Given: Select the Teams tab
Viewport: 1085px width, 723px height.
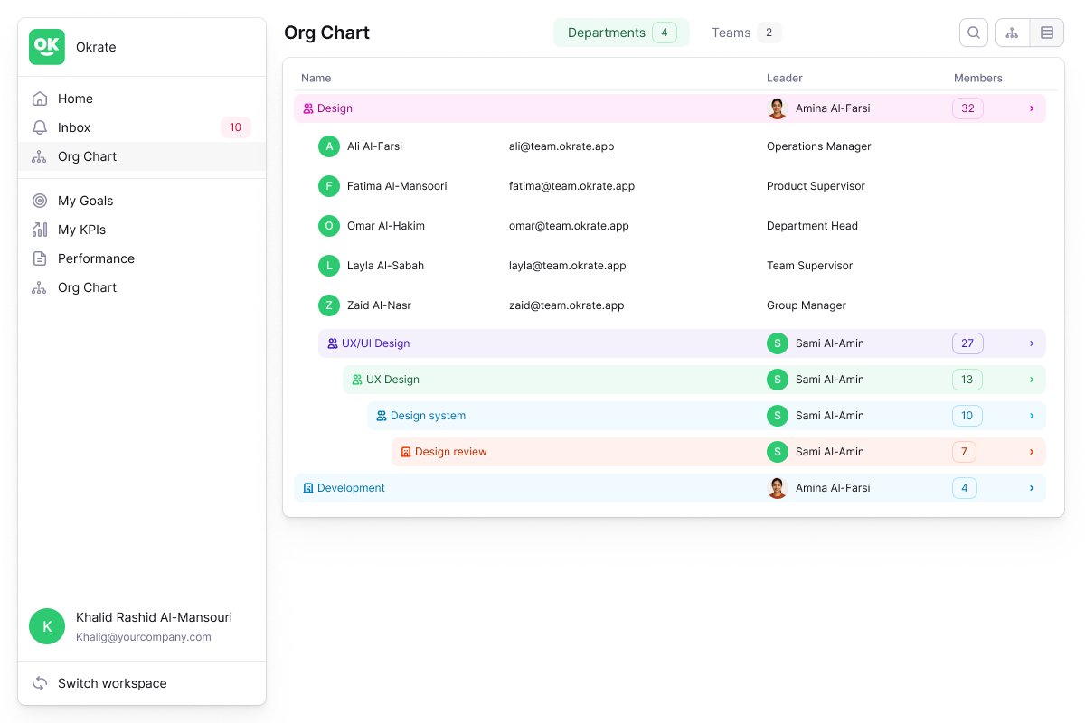Looking at the screenshot, I should pyautogui.click(x=746, y=33).
